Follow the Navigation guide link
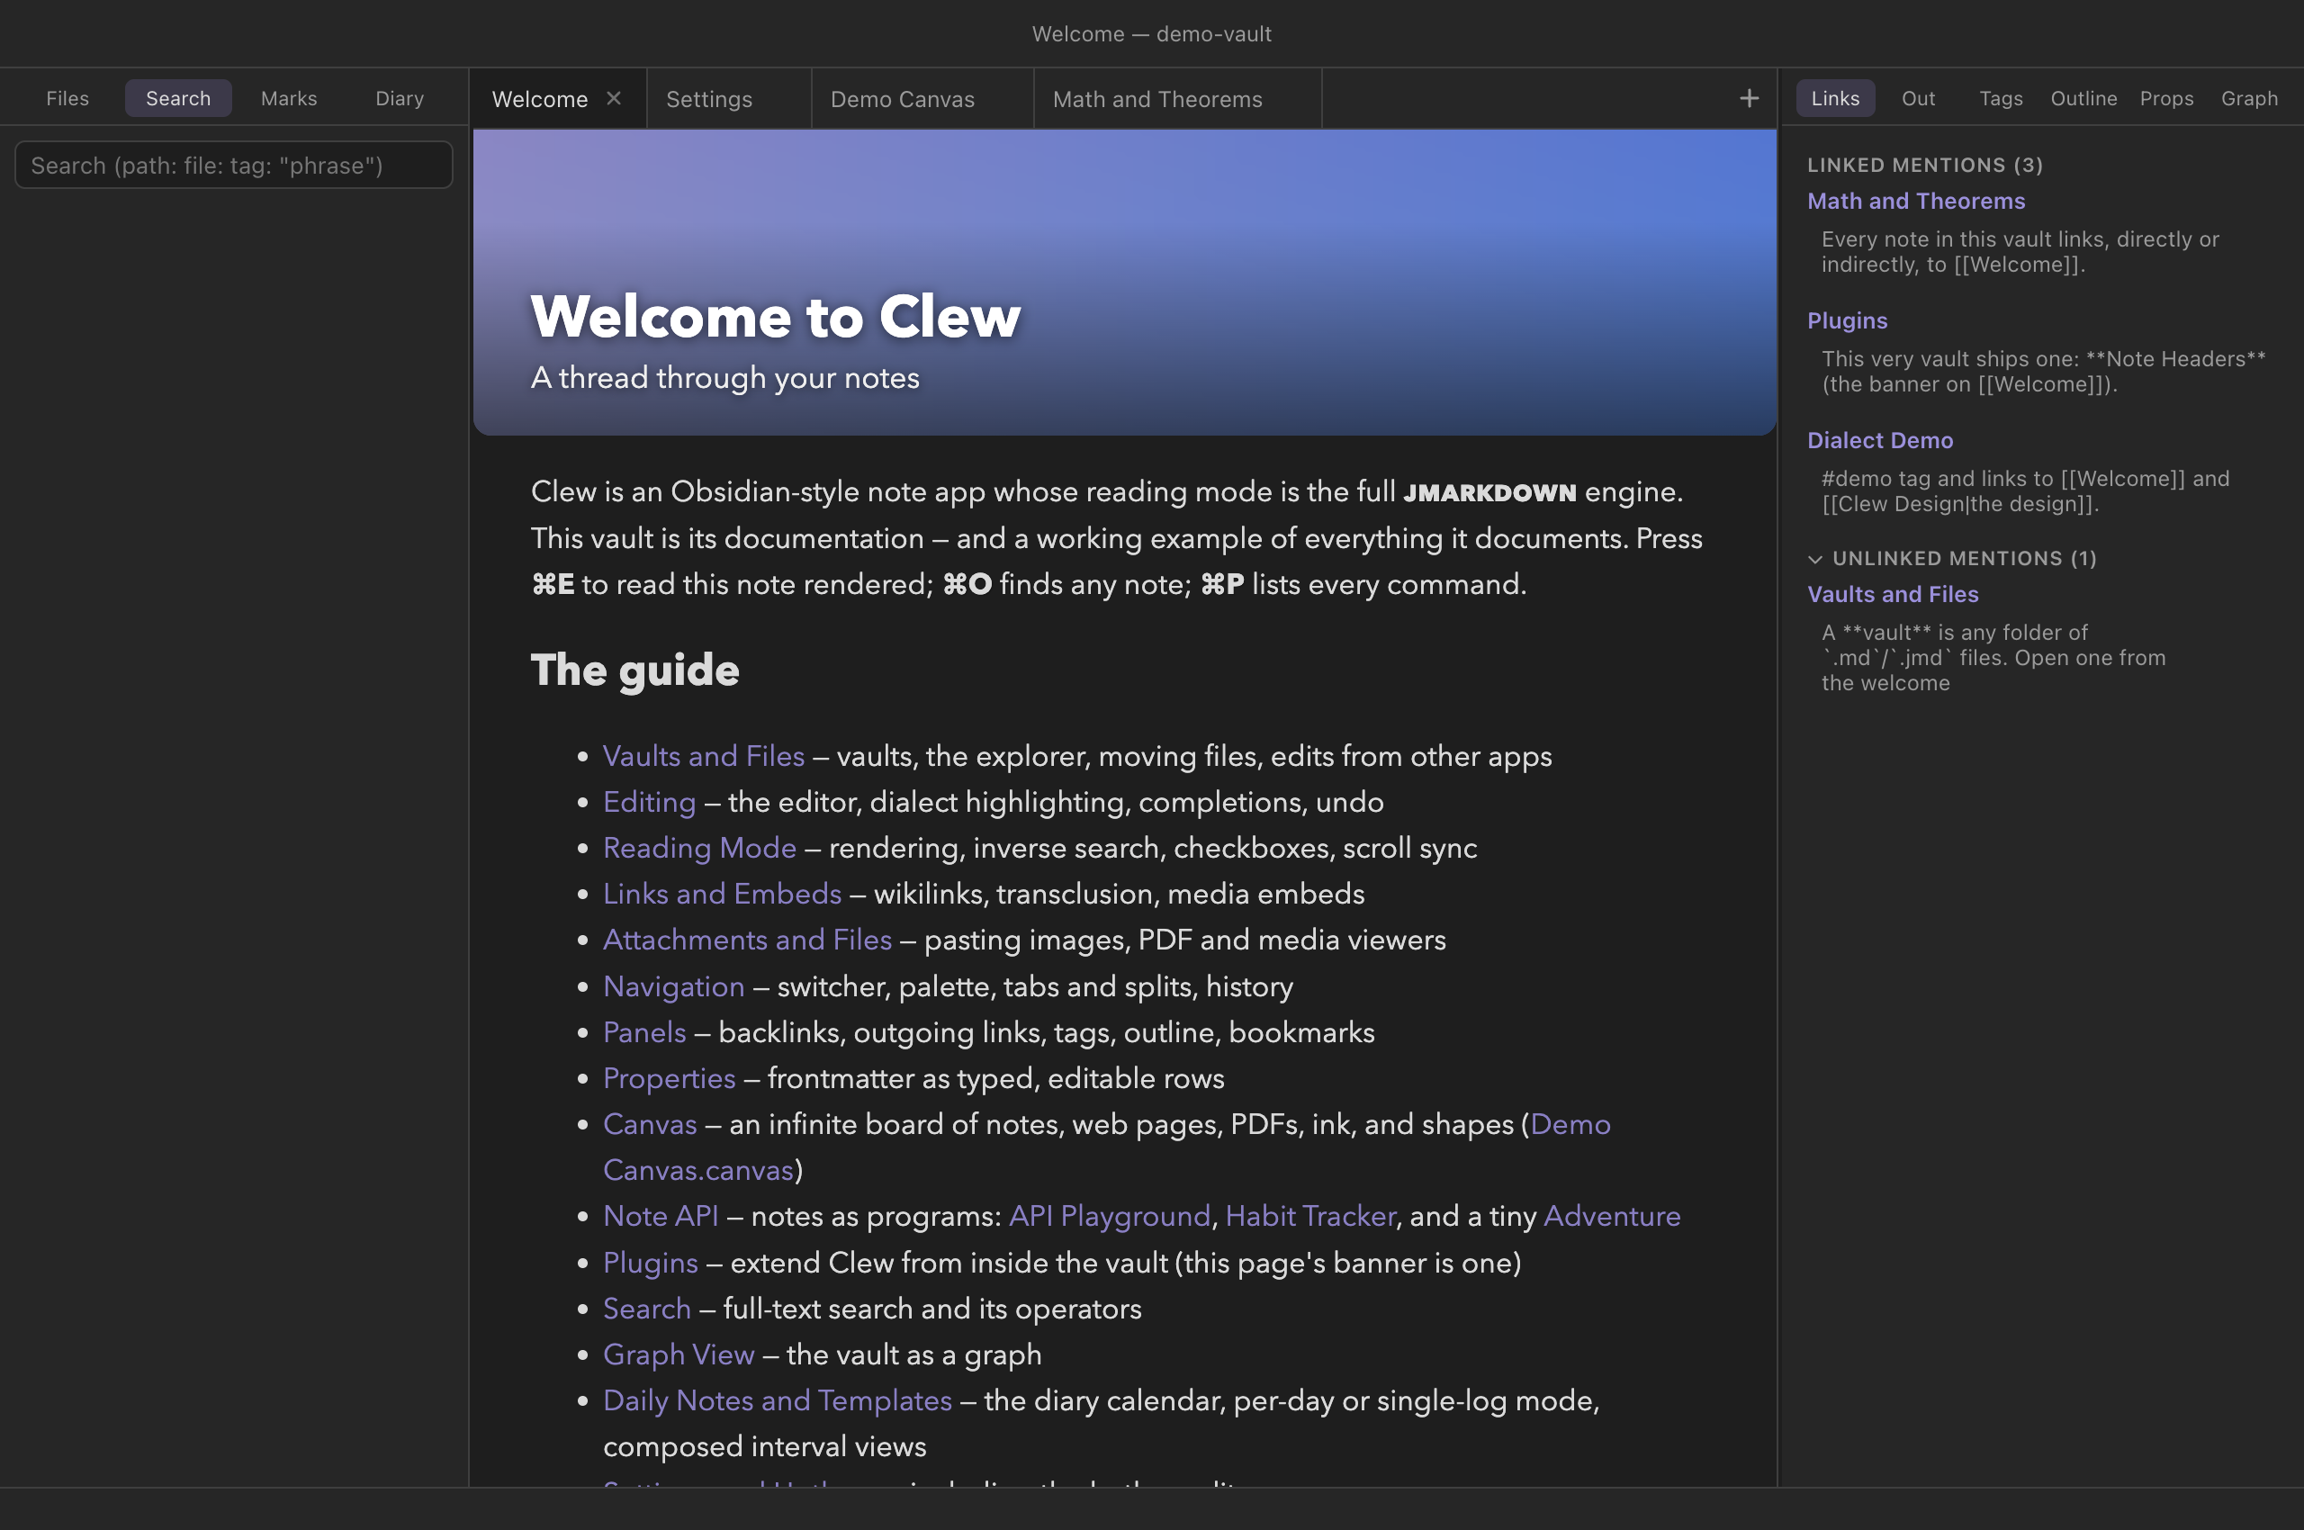 pyautogui.click(x=673, y=986)
